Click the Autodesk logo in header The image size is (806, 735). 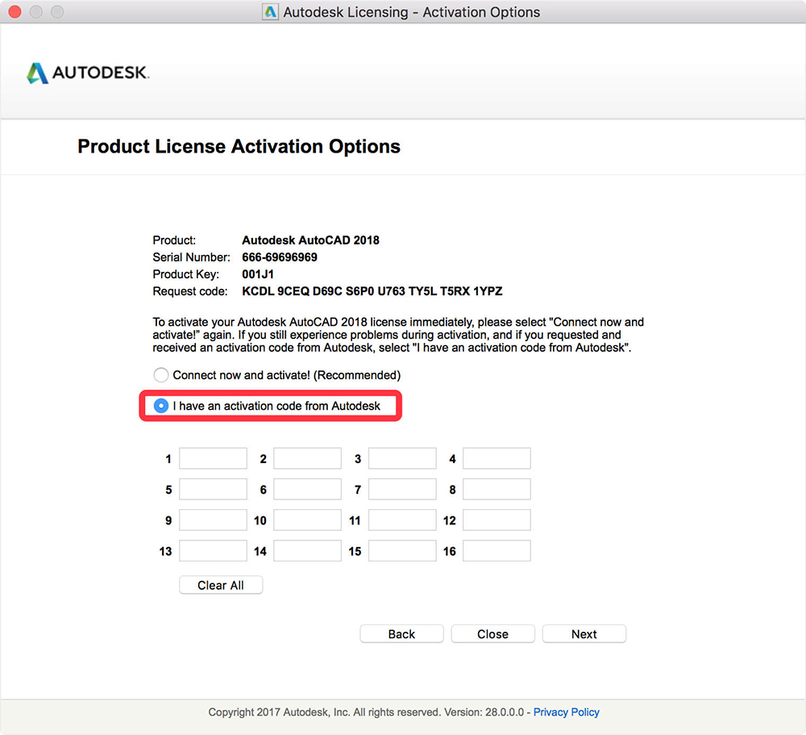pos(88,73)
